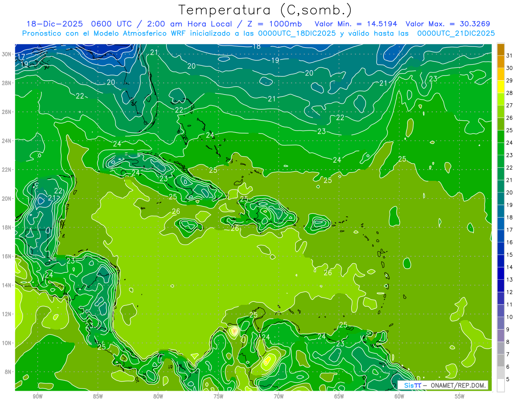Click the "12N" latitude axis label
This screenshot has width=521, height=402.
(7, 314)
